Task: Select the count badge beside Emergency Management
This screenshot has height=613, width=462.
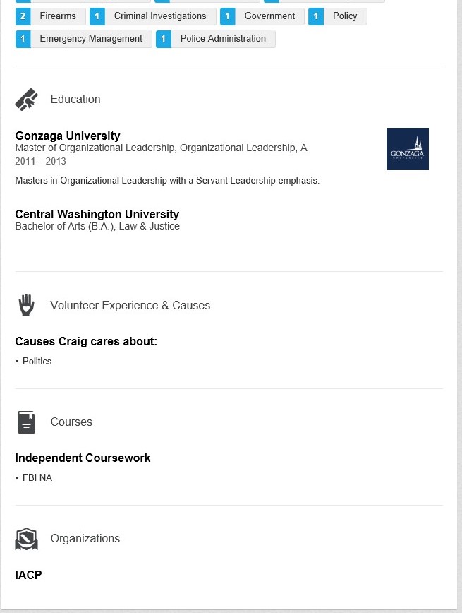Action: tap(22, 39)
